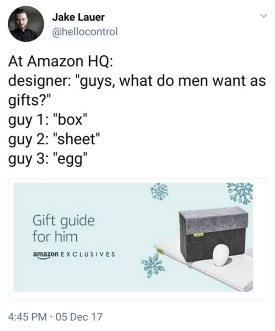275x331 pixels.
Task: Click the Jake Lauer display name
Action: tap(78, 17)
